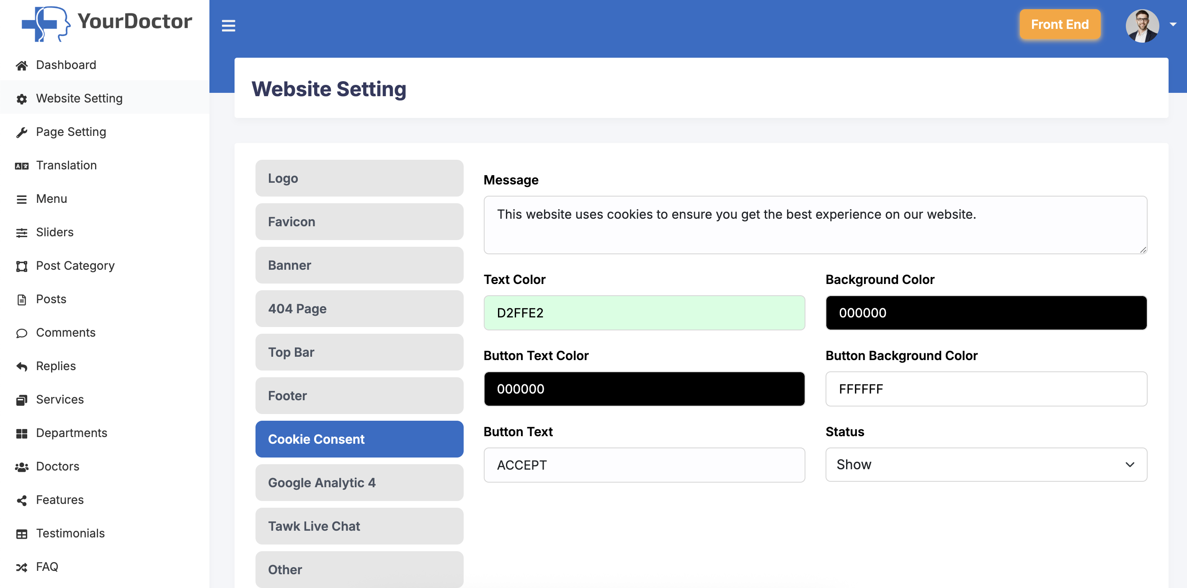Click the Dashboard home icon
The image size is (1187, 588).
22,66
